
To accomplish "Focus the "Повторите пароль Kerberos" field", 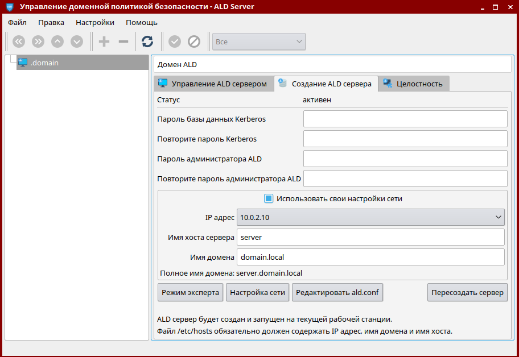I will pos(405,139).
